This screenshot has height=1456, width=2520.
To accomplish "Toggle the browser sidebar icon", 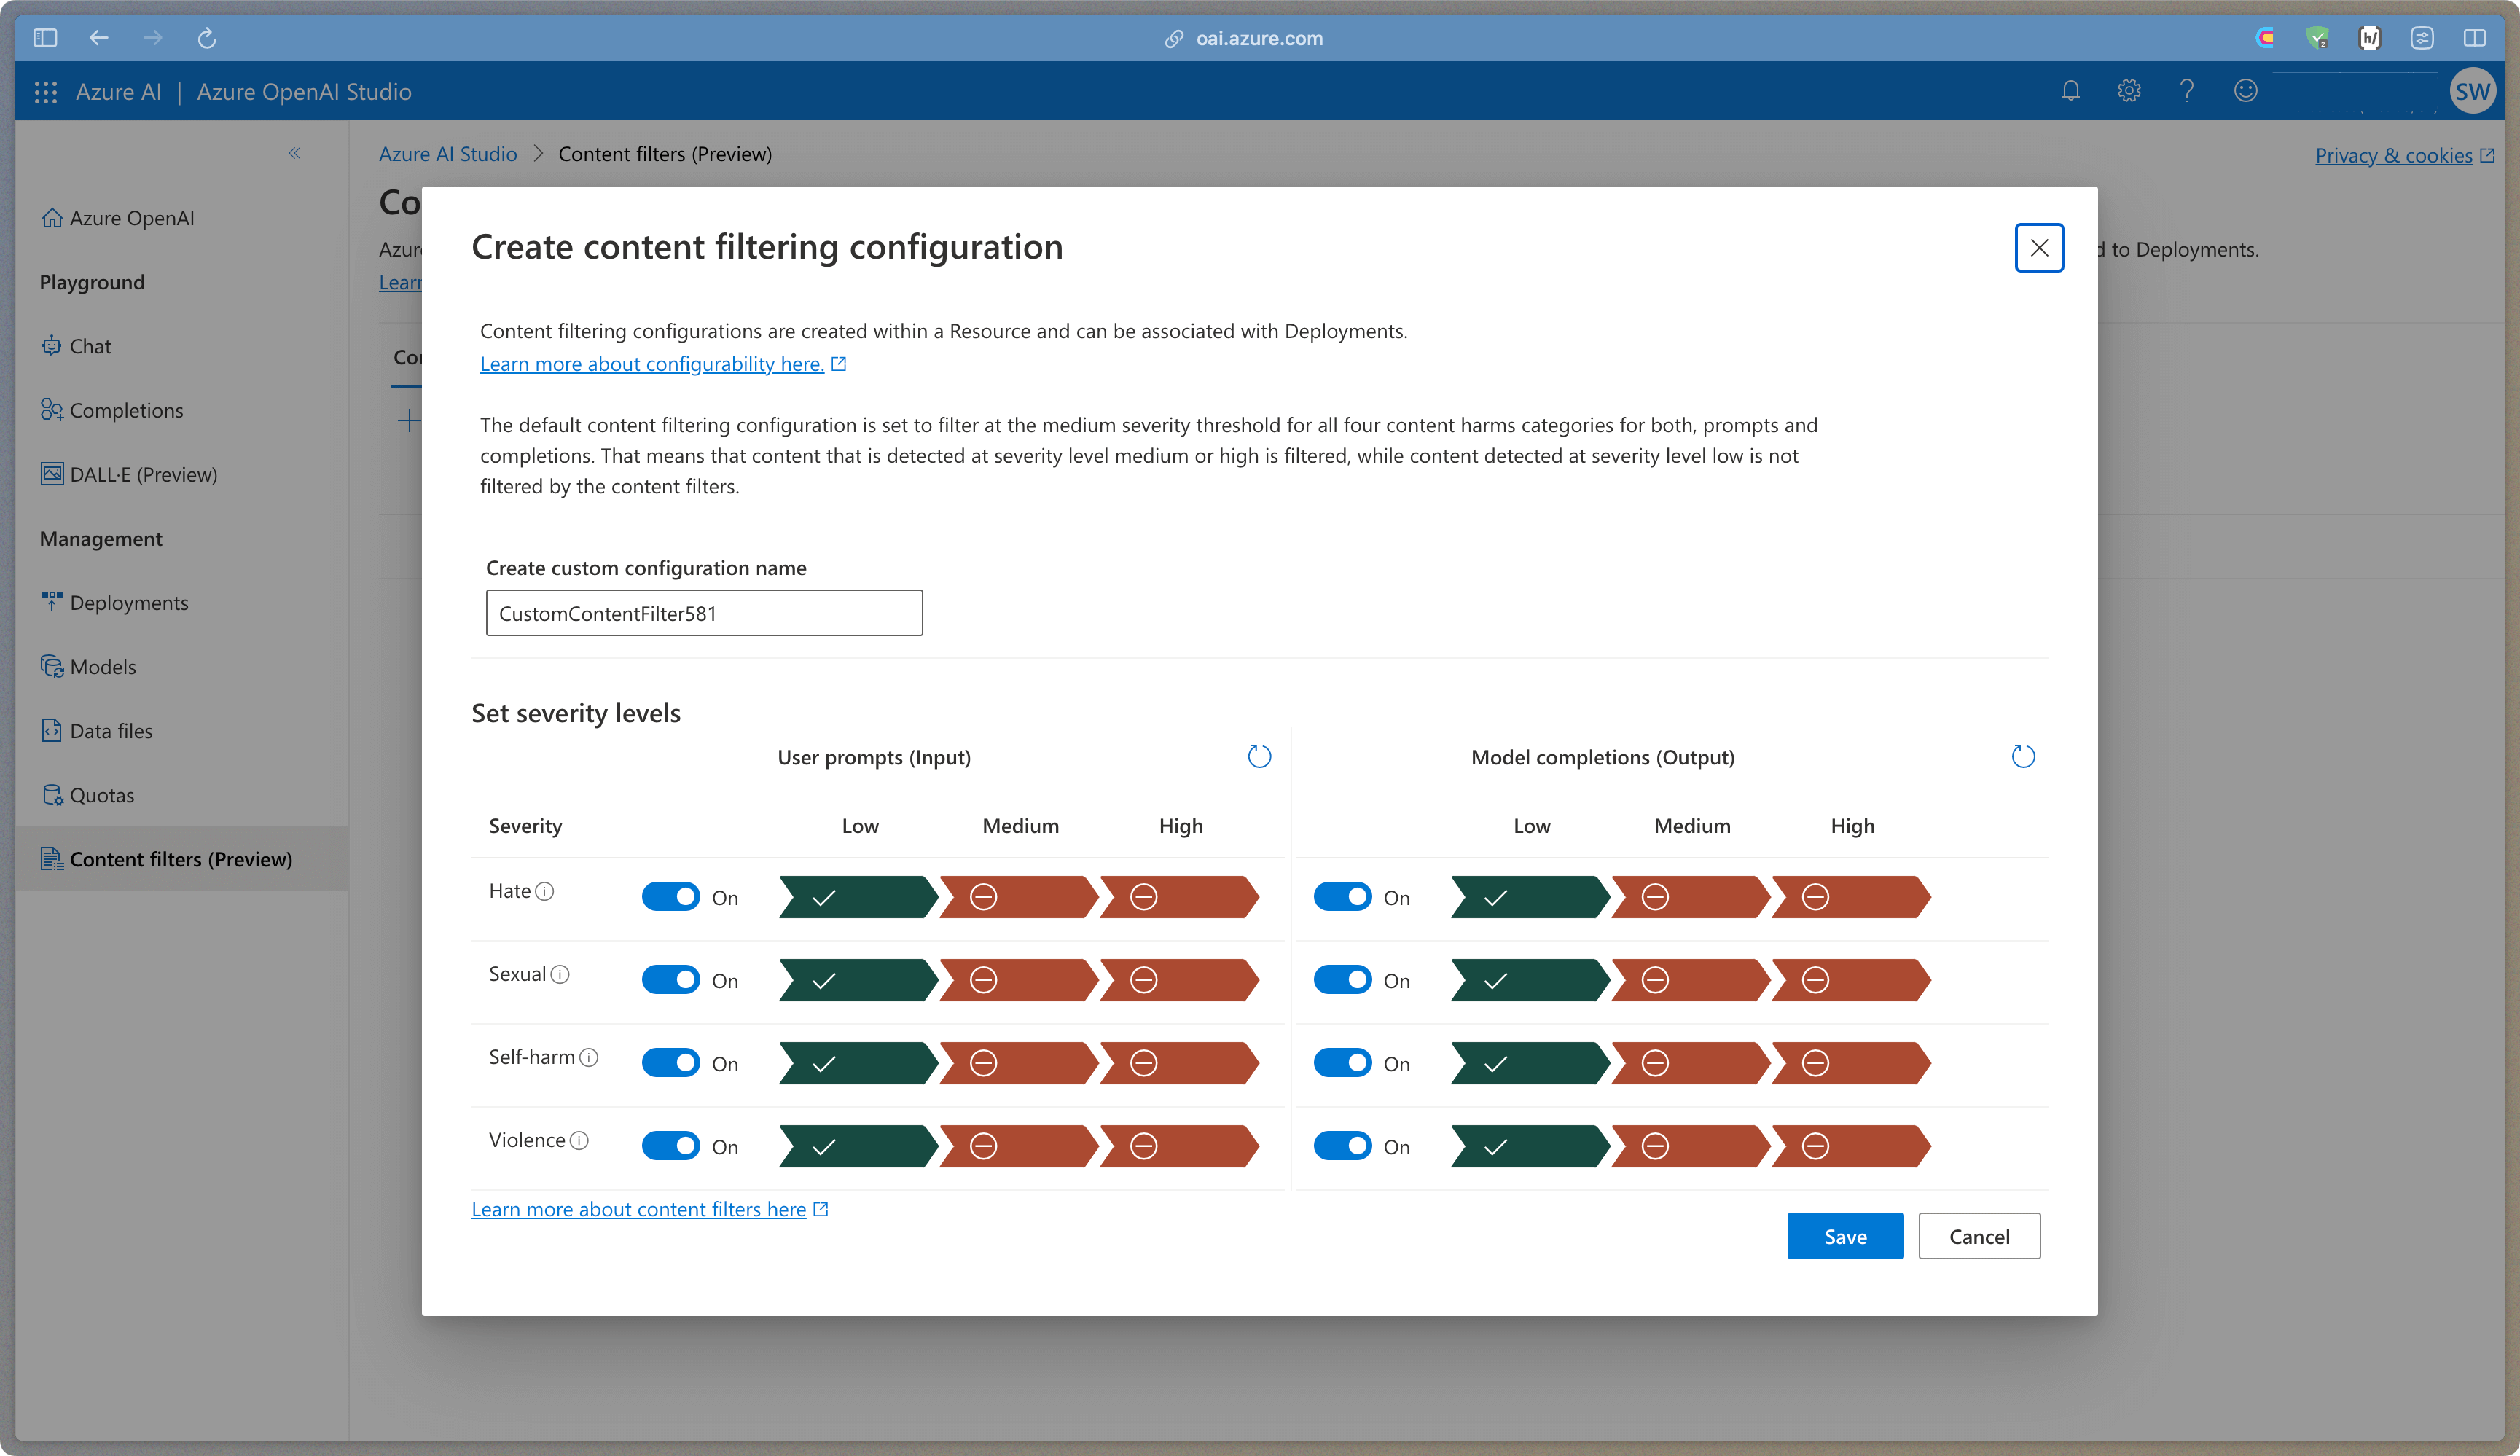I will coord(45,38).
